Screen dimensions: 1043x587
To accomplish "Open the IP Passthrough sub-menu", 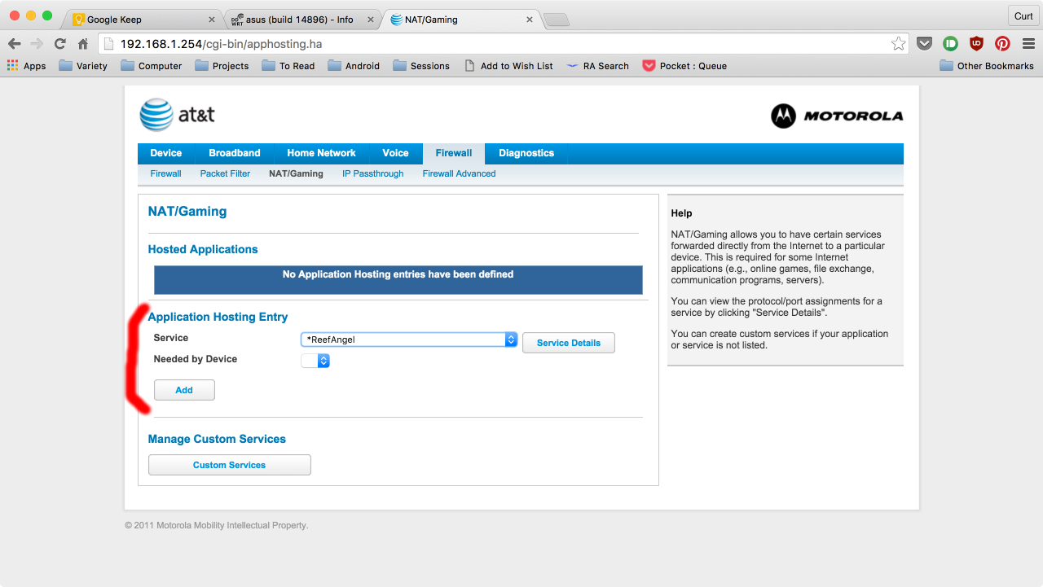I will tap(373, 173).
